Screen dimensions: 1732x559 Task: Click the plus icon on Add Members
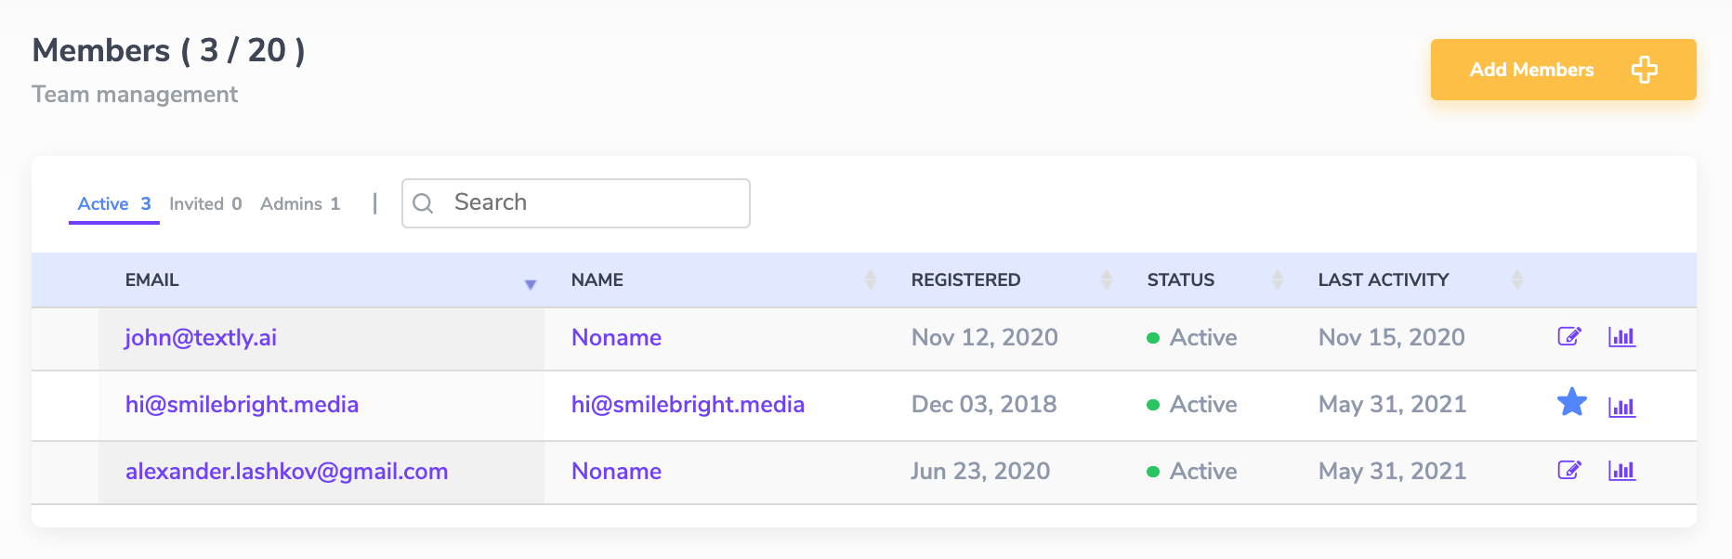point(1644,70)
